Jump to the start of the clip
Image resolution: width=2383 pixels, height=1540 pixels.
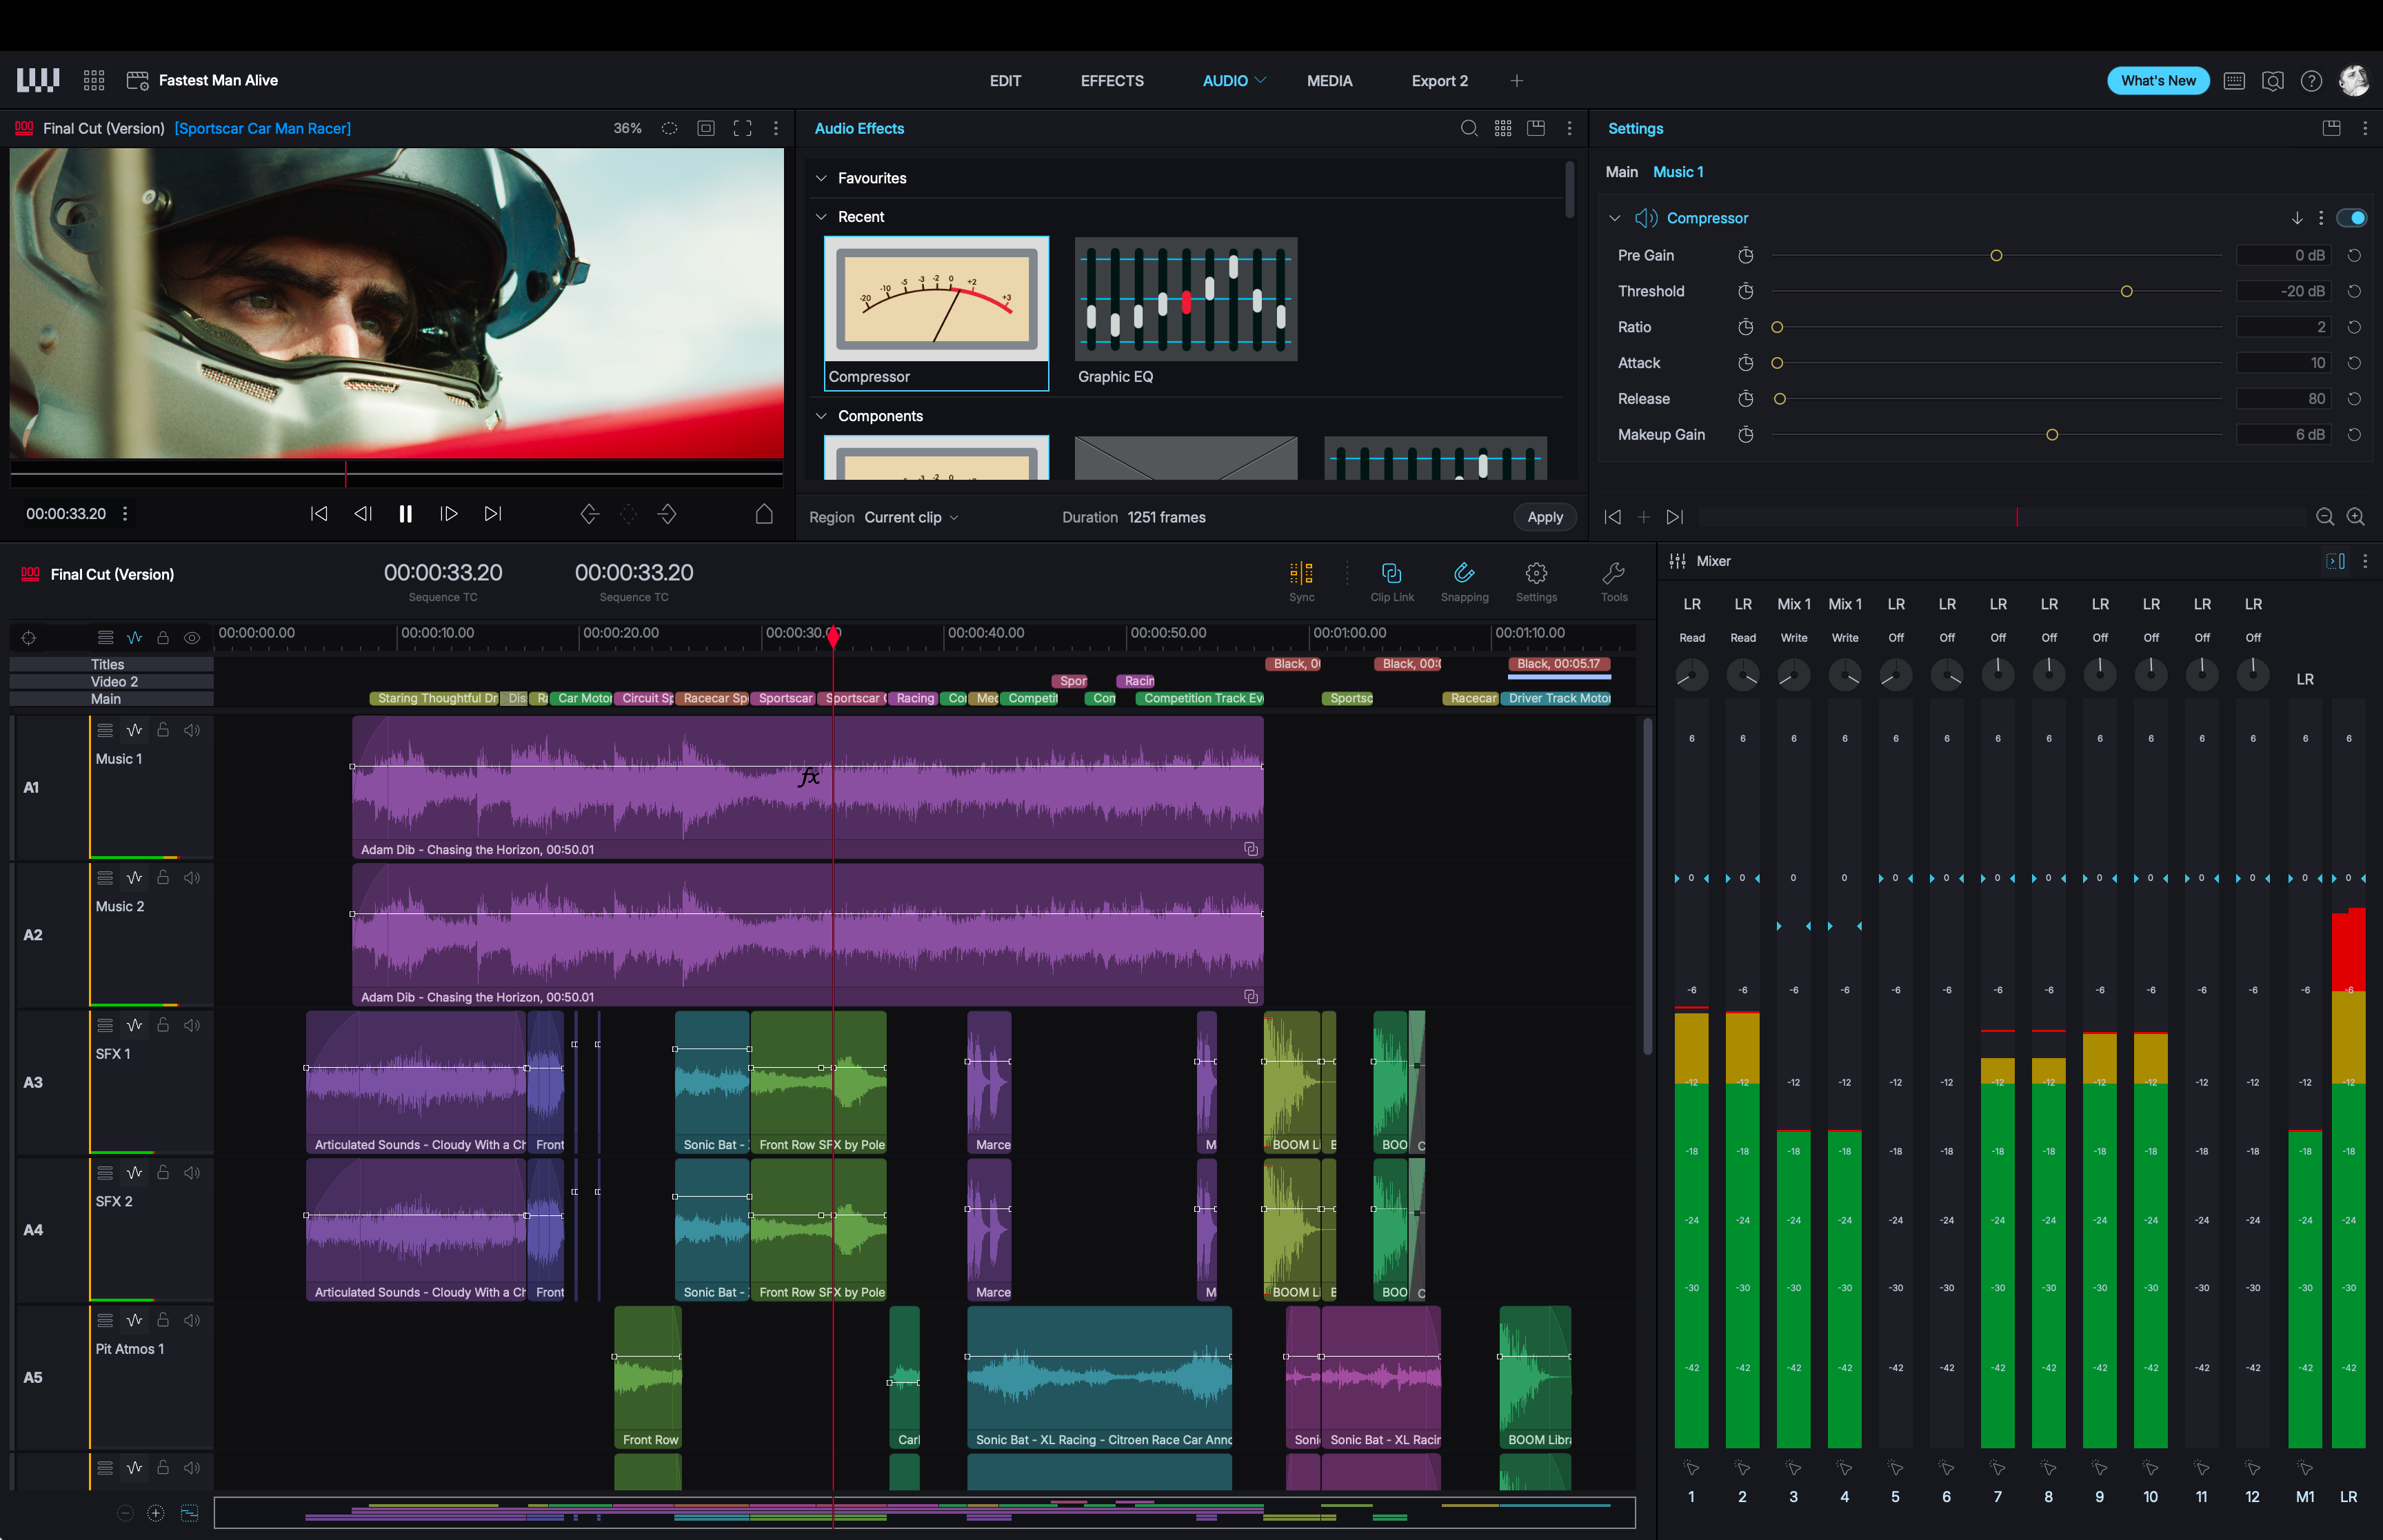pos(319,514)
